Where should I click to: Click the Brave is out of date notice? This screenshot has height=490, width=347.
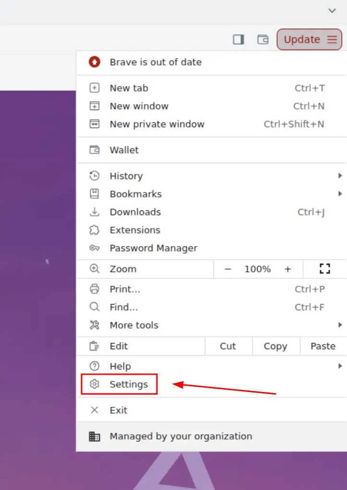212,62
